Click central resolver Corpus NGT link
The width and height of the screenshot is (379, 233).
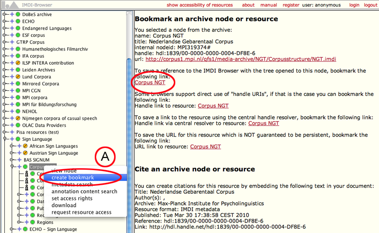click(x=264, y=123)
